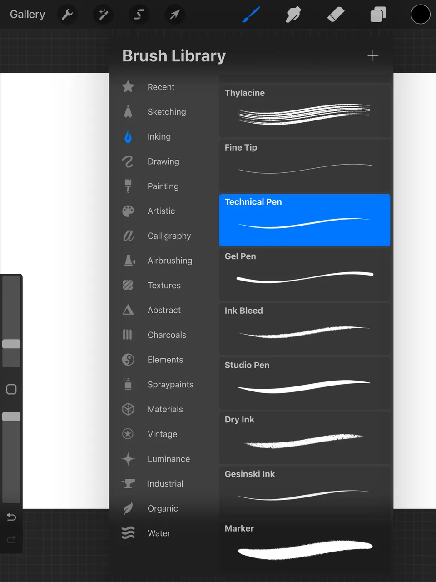
Task: Choose the Marker brush
Action: [305, 547]
